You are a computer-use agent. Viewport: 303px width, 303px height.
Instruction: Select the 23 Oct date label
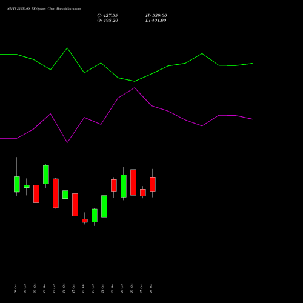point(122,288)
